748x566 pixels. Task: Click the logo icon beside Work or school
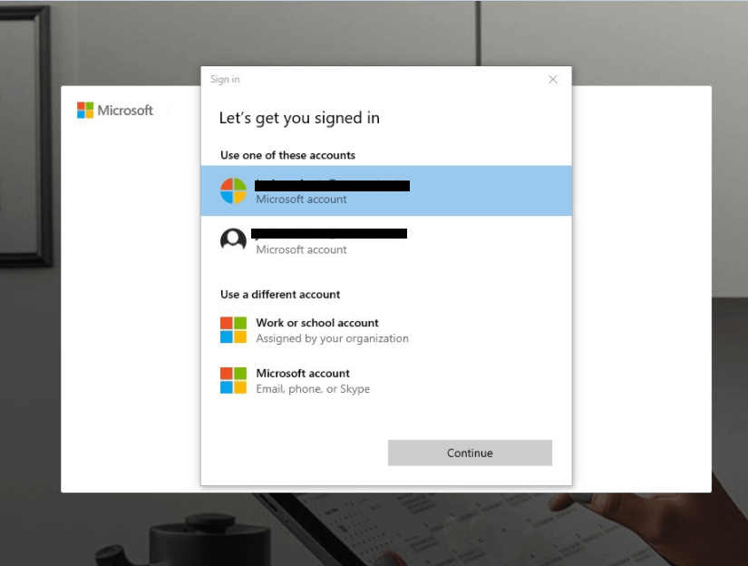(233, 330)
